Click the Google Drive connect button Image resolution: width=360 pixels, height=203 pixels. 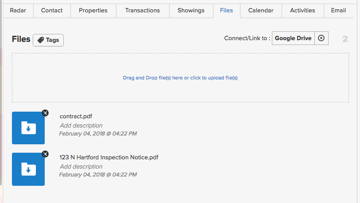coord(293,38)
